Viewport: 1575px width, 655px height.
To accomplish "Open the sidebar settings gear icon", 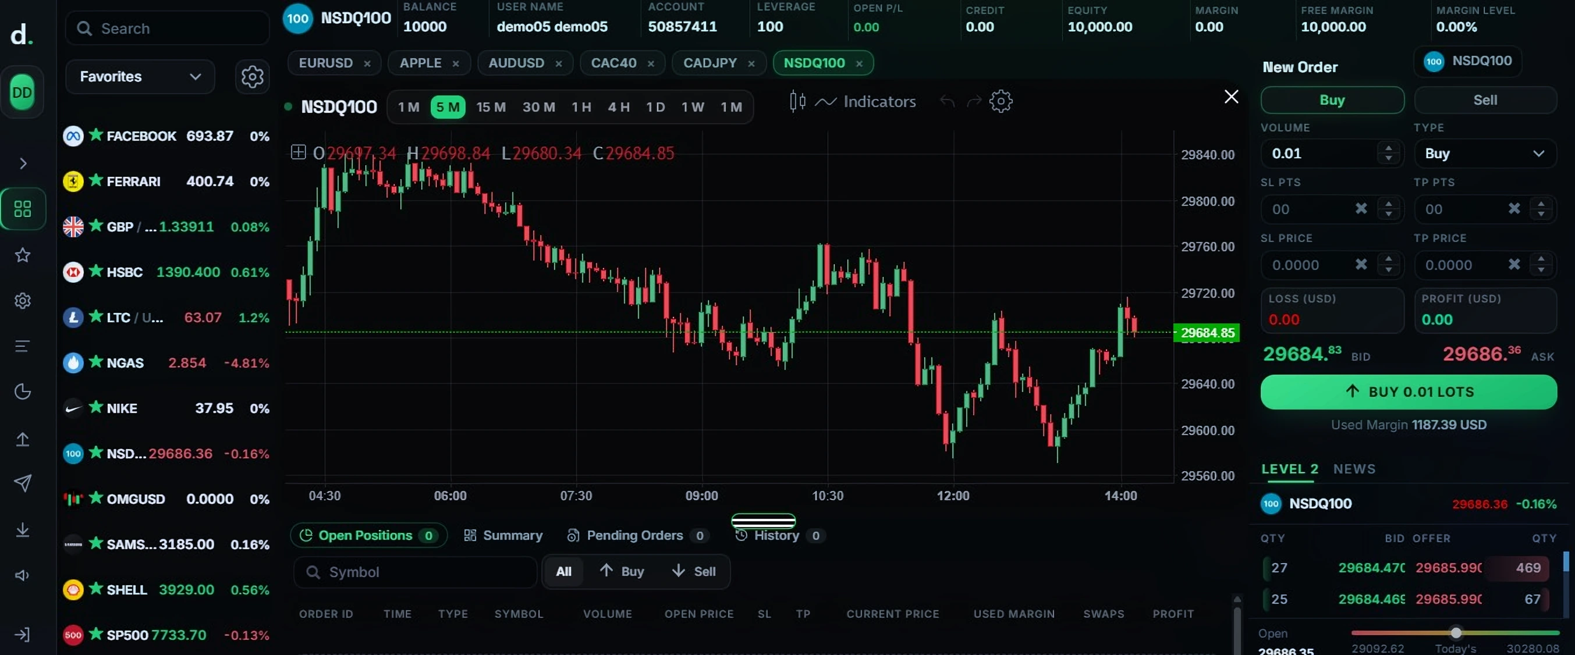I will click(x=23, y=301).
